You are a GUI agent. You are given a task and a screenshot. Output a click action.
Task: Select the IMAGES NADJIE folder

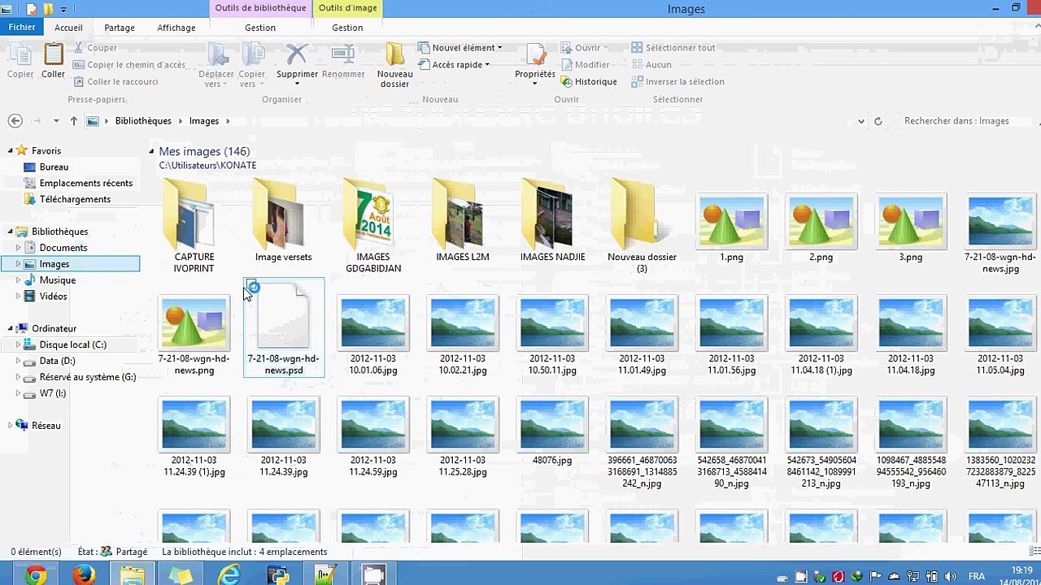tap(552, 221)
